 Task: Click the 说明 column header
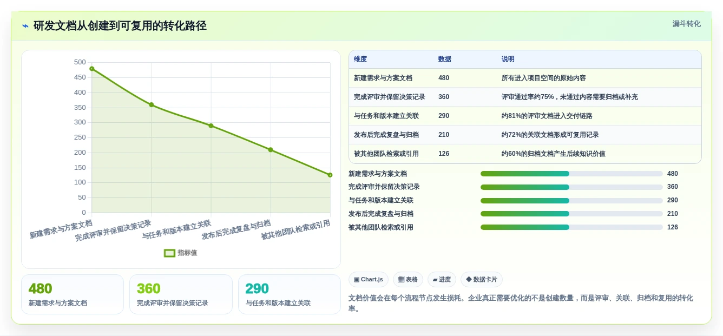coord(508,60)
